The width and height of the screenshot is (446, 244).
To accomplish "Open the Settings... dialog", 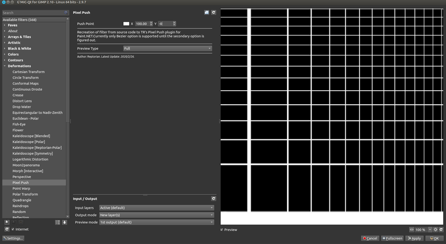I will click(13, 238).
